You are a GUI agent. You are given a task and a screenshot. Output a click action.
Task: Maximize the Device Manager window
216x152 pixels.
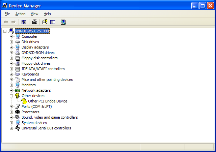pos(202,6)
